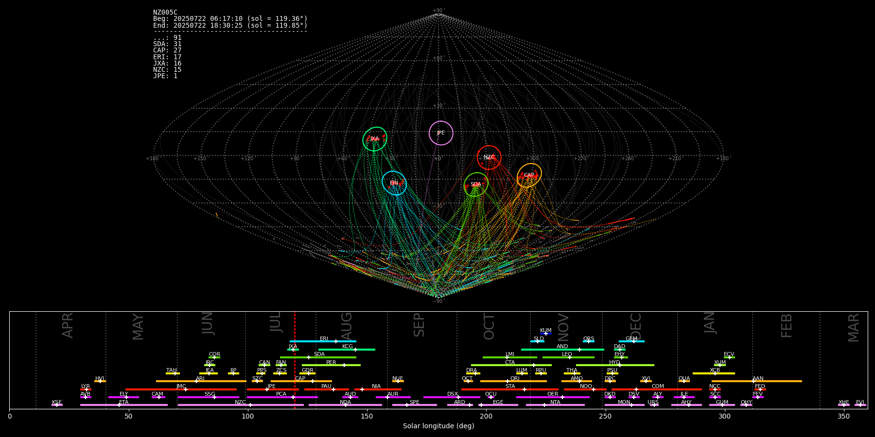Select the pink JPE radiant circle

pyautogui.click(x=441, y=133)
